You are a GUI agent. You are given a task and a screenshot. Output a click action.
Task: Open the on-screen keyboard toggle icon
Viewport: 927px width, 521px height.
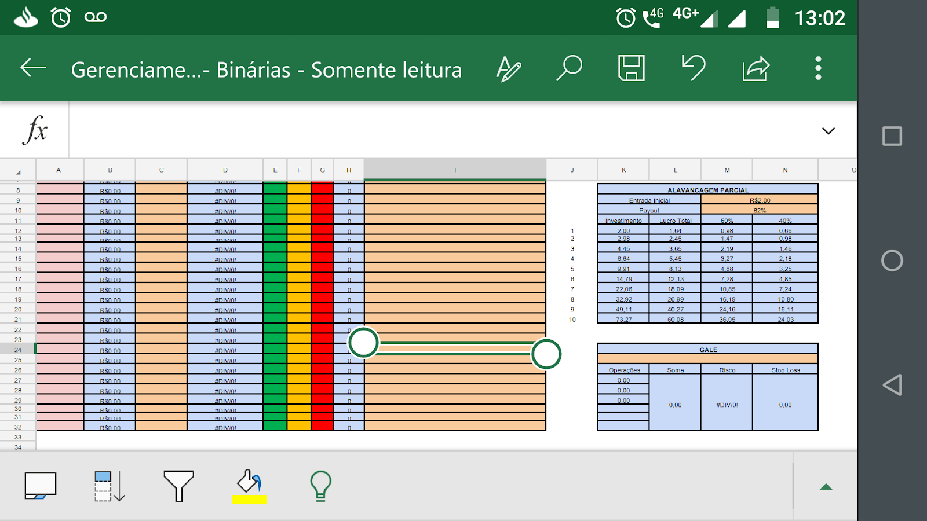point(41,486)
